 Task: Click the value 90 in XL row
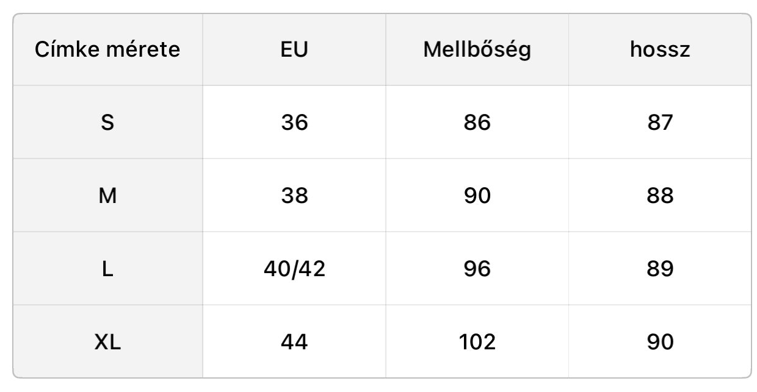pos(660,342)
